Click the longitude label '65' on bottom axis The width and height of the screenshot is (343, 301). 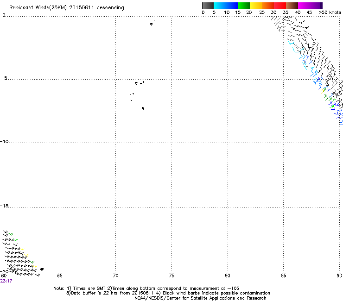(x=60, y=276)
